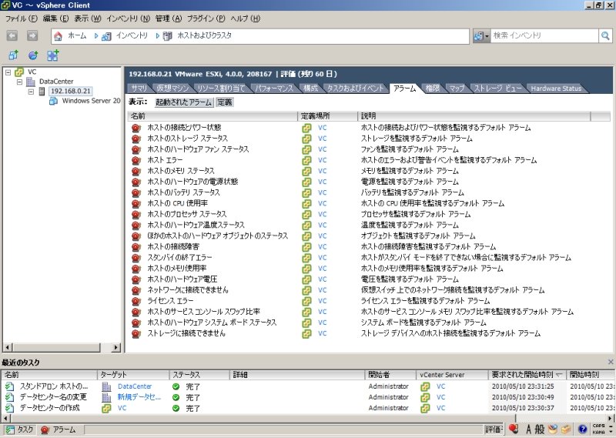Click VC link in ホスト エラー row
Screen dimensions: 616x438
pyautogui.click(x=322, y=160)
